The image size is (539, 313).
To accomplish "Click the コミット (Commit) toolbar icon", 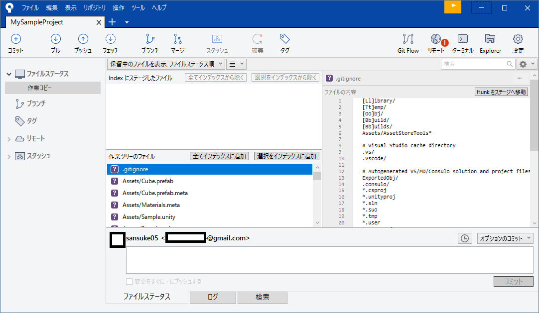I will click(x=15, y=43).
